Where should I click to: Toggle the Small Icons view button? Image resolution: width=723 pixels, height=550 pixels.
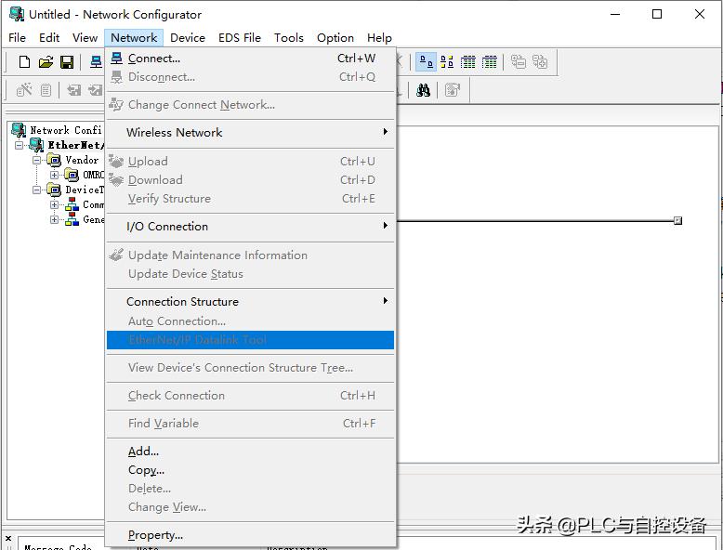point(447,62)
